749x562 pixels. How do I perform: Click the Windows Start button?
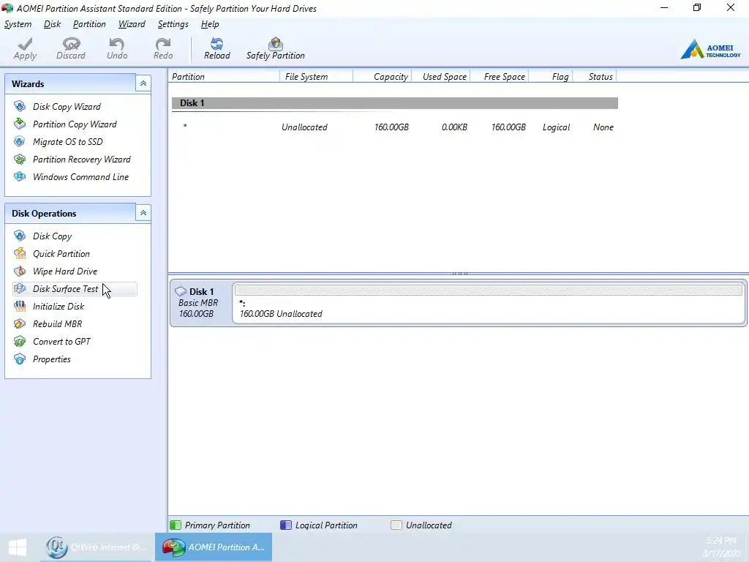[x=18, y=547]
